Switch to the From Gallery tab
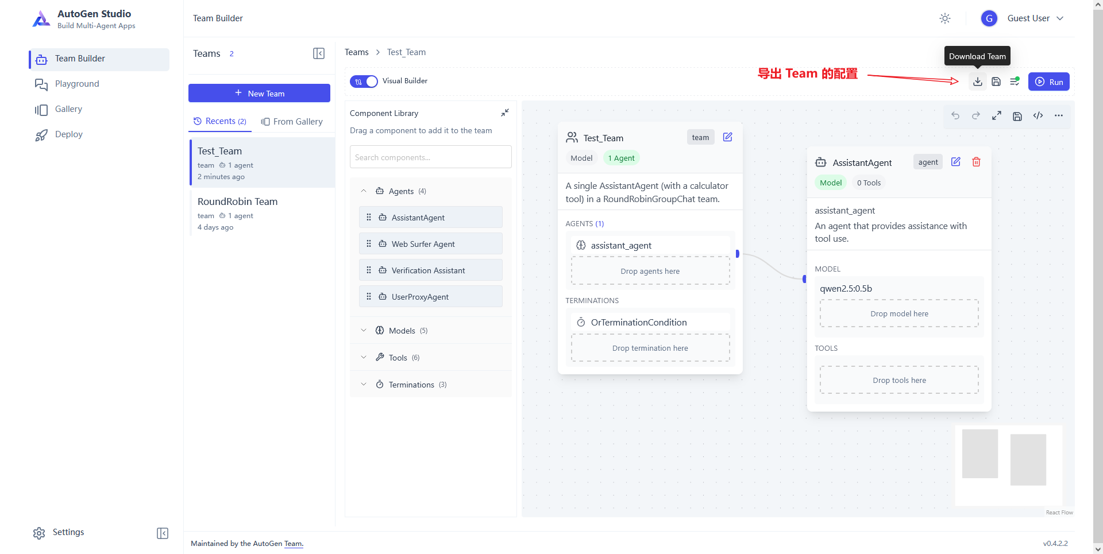Screen dimensions: 1103x554 coord(292,122)
